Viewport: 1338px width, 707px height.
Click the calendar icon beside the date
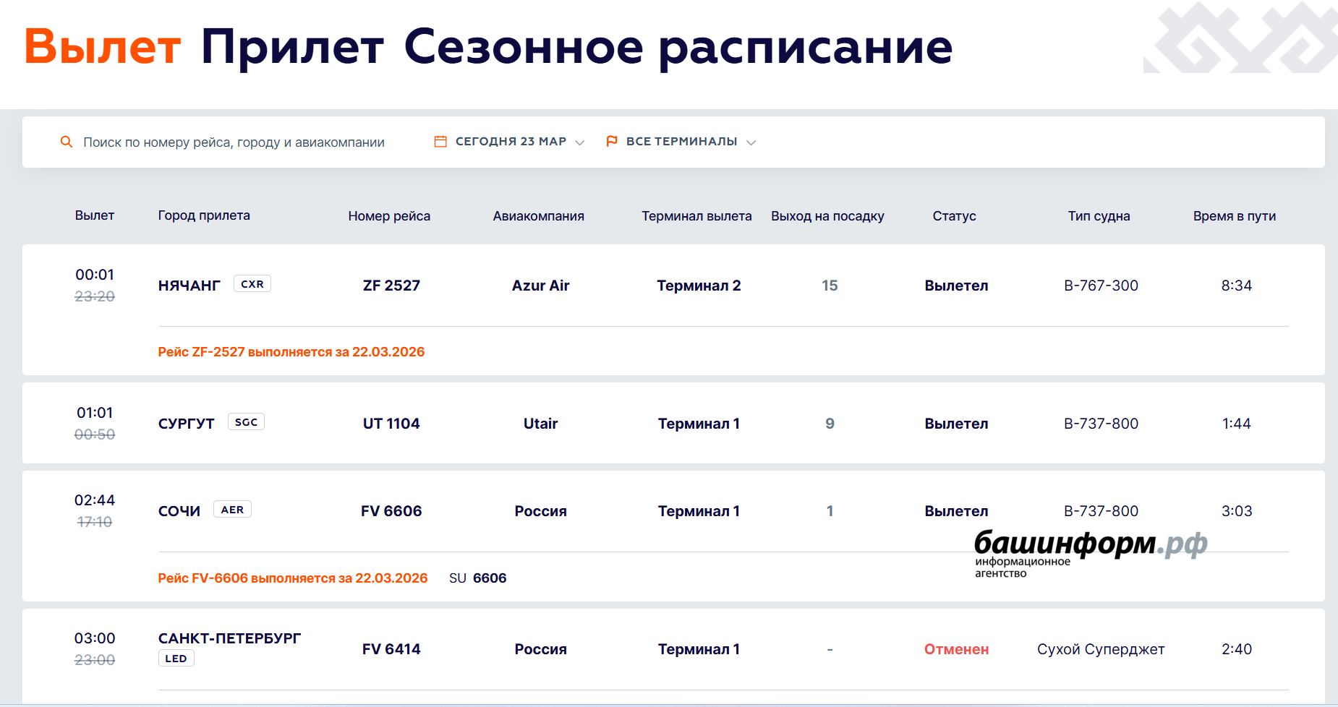440,142
